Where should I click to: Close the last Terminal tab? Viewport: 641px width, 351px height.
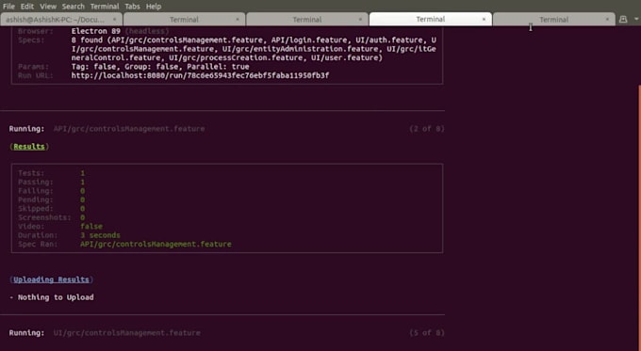(x=607, y=19)
